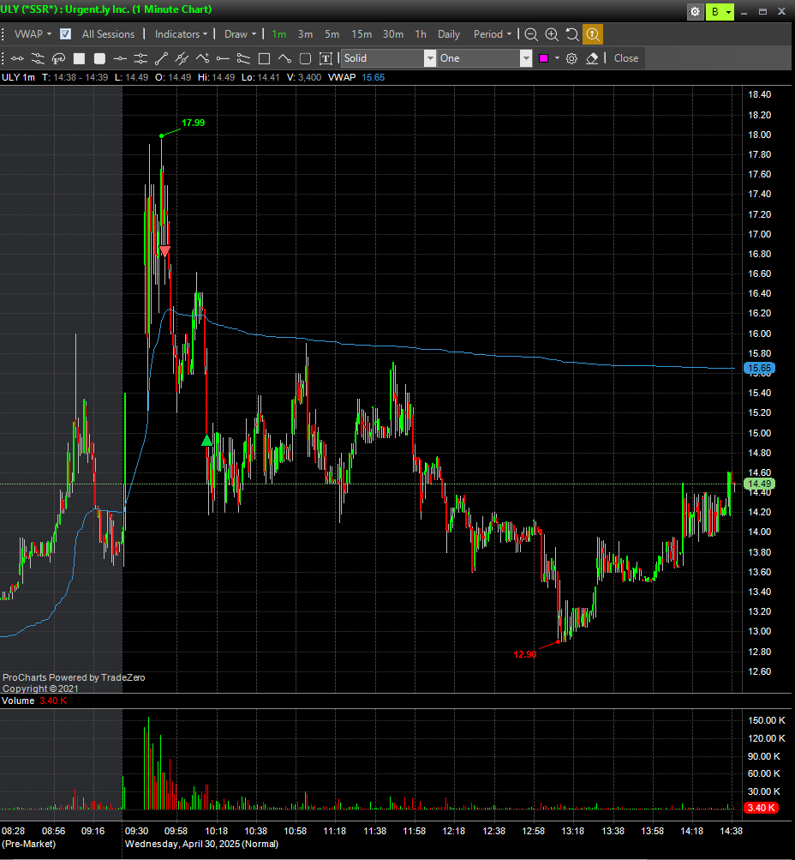This screenshot has width=795, height=860.
Task: Select the filled rectangle drawing tool
Action: point(80,58)
